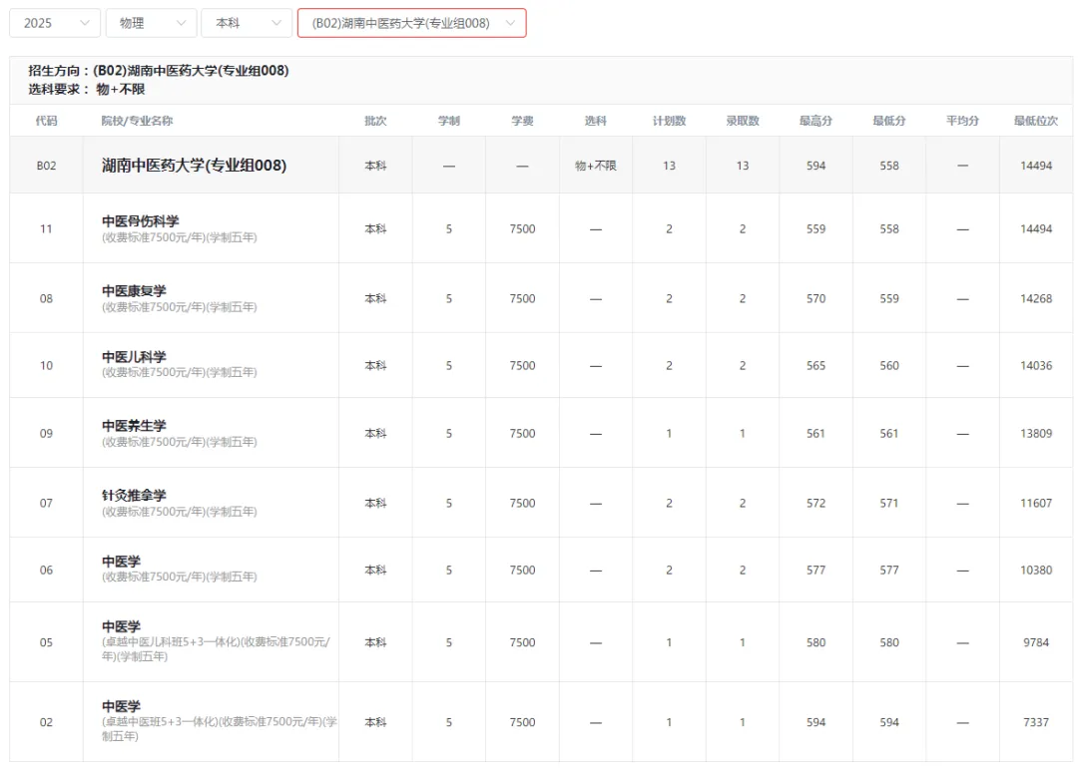The image size is (1078, 774).
Task: Click the lowest rank value 10380
Action: click(1036, 570)
